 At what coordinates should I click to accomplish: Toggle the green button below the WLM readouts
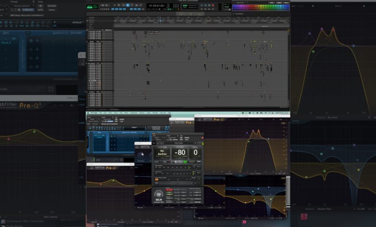pos(185,162)
